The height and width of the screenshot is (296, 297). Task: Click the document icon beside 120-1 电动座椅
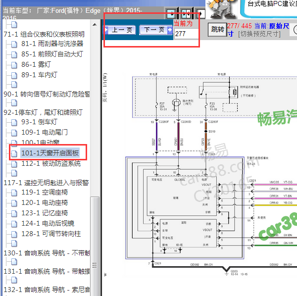click(14, 203)
